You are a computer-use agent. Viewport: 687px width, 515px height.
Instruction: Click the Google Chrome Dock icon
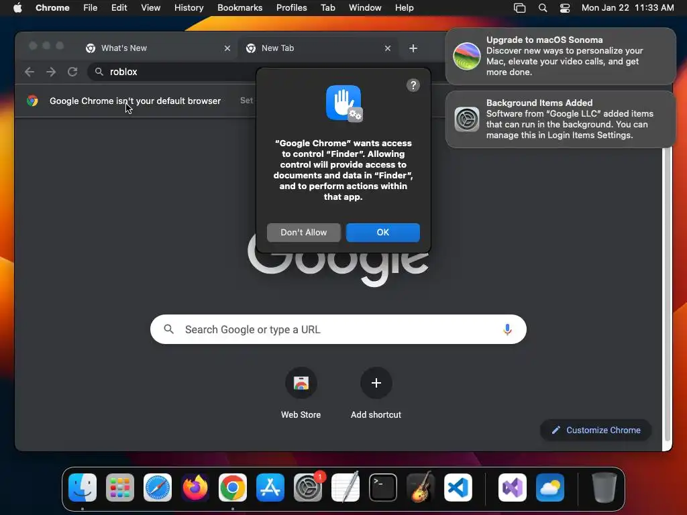(x=233, y=488)
